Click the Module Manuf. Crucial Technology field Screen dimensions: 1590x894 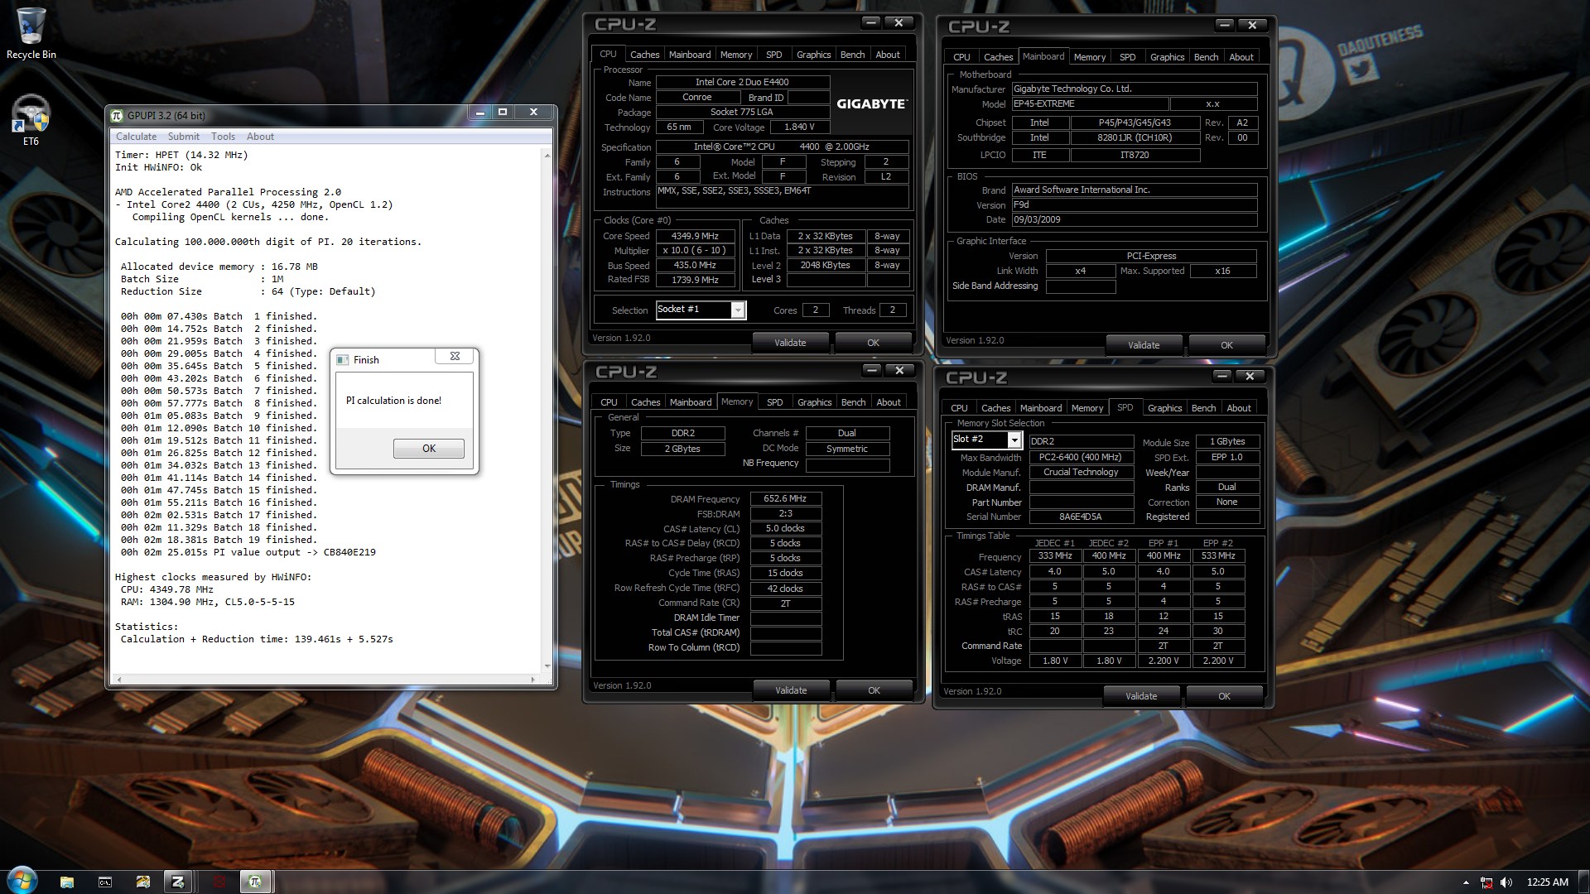pyautogui.click(x=1081, y=472)
